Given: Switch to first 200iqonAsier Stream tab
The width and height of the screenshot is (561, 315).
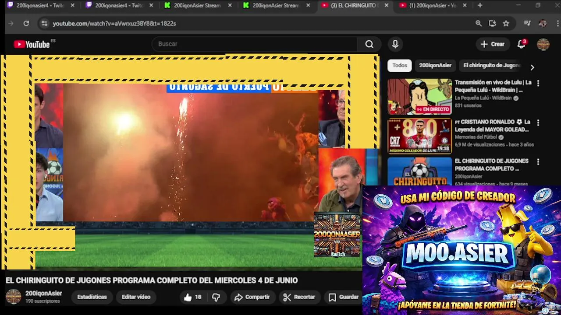Looking at the screenshot, I should point(197,5).
